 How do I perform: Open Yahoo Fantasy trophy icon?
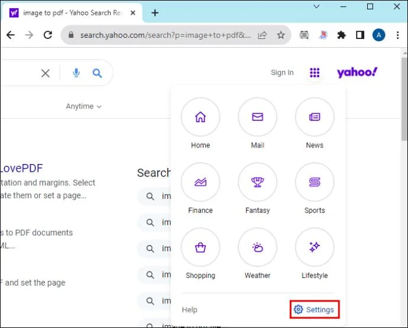pos(258,182)
